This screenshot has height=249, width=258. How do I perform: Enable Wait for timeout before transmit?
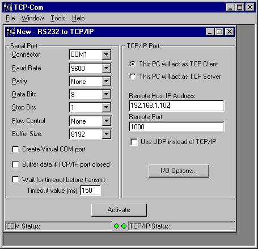15,179
